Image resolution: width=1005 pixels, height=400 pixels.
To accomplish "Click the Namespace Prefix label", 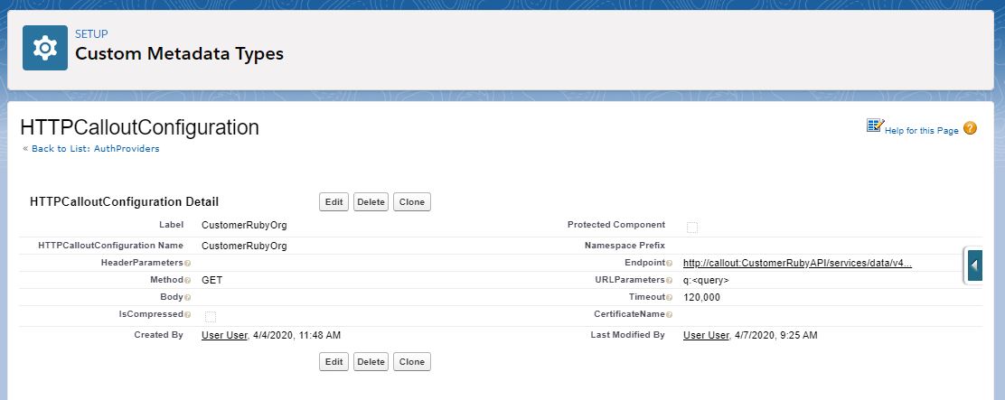I will coord(625,245).
